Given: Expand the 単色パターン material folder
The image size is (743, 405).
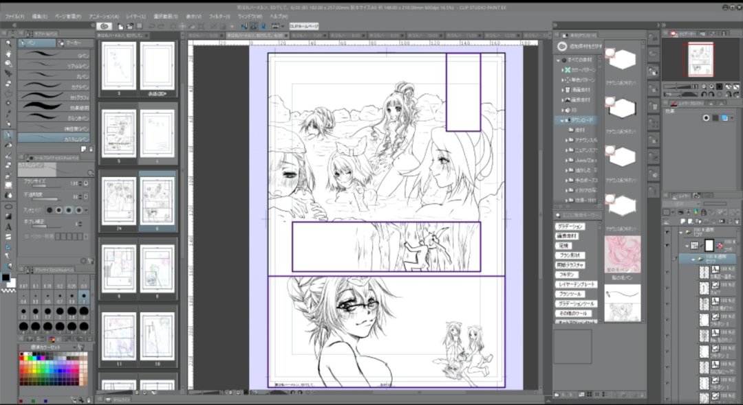Looking at the screenshot, I should tap(563, 80).
